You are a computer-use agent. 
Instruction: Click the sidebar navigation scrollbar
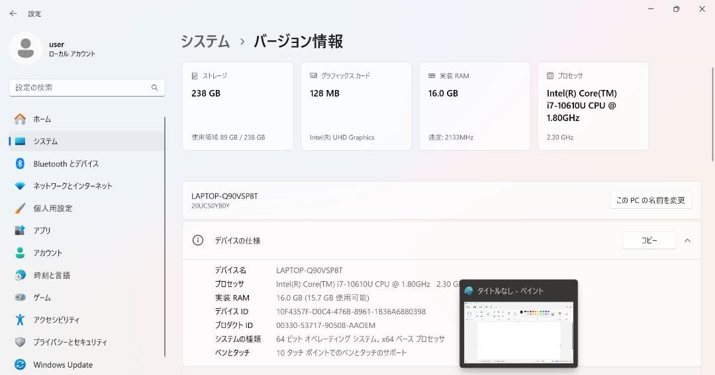pyautogui.click(x=165, y=237)
